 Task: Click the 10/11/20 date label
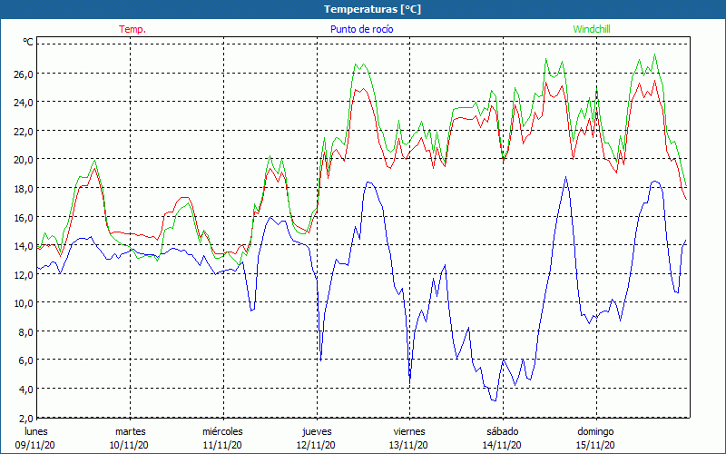coord(129,446)
